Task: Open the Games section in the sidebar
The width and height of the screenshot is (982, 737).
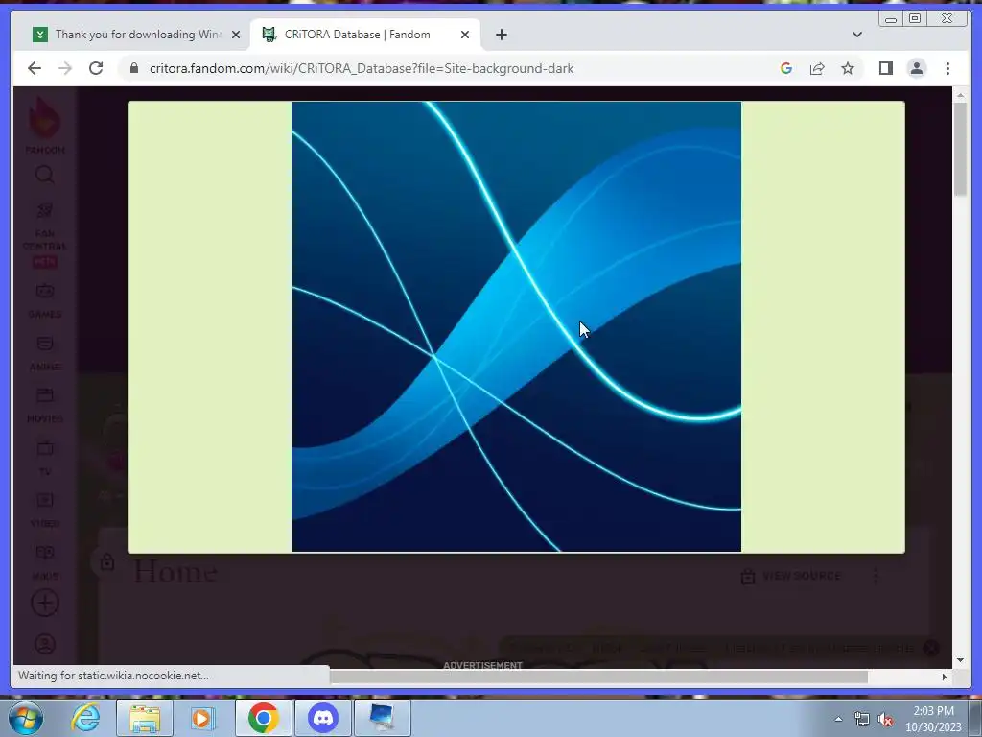Action: coord(44,300)
